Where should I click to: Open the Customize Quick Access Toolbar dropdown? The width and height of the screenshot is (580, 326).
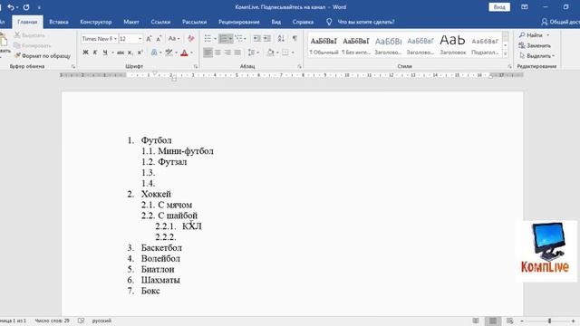pos(39,7)
